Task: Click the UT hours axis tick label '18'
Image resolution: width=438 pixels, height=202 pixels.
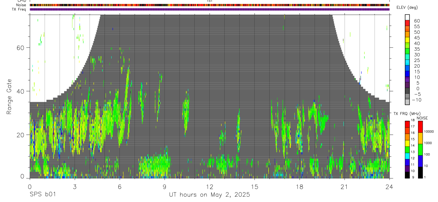Action: click(299, 186)
